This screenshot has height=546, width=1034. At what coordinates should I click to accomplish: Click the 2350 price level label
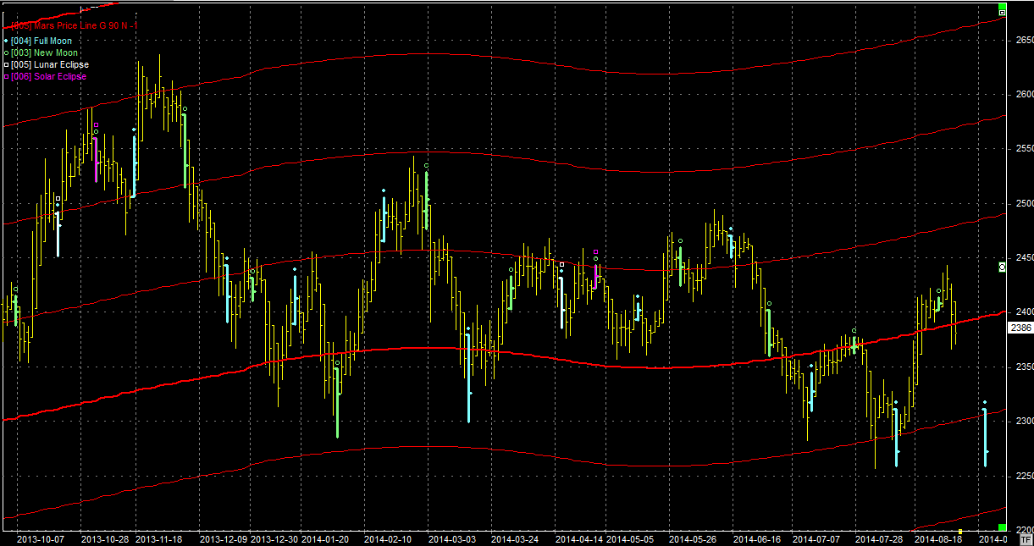(1024, 367)
